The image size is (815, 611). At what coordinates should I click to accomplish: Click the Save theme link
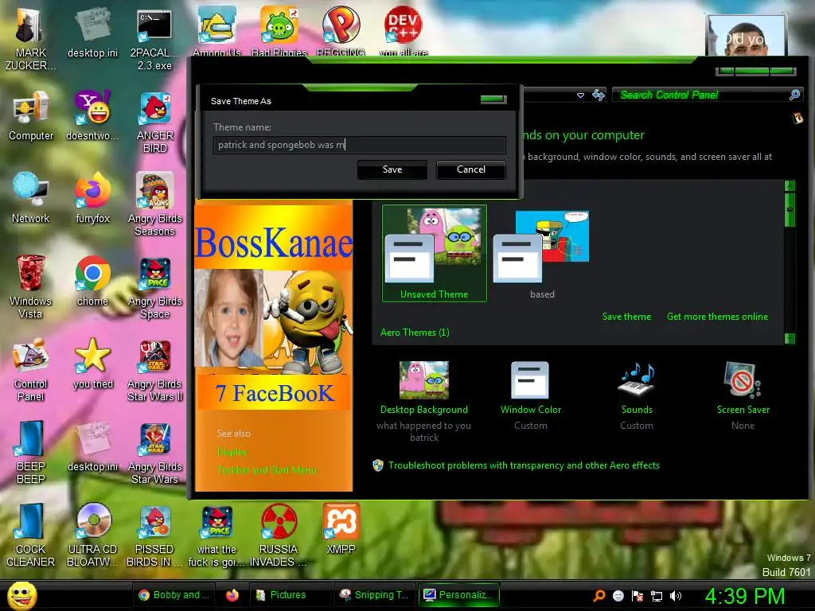click(626, 317)
